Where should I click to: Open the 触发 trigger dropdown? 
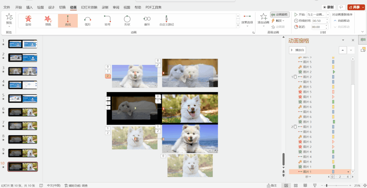pos(278,21)
